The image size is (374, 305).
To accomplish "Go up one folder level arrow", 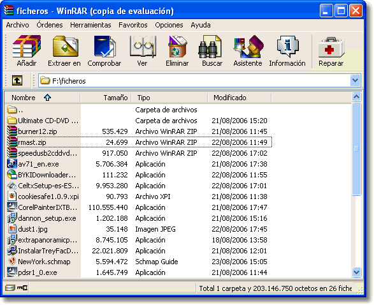I will 17,80.
